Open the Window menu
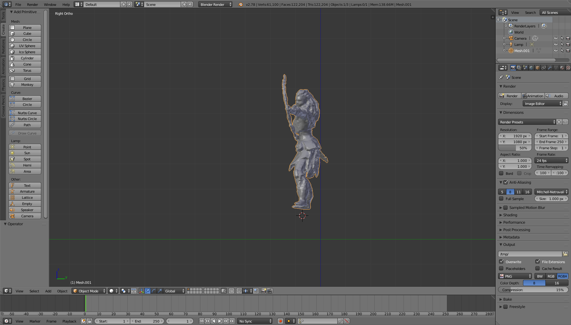 [50, 4]
